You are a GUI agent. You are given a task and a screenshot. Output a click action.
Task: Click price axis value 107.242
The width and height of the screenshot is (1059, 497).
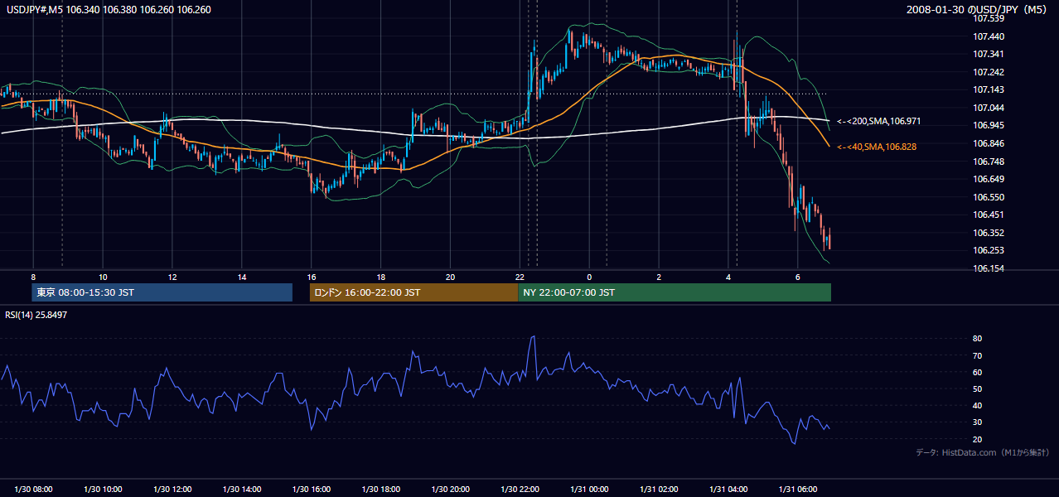click(989, 72)
